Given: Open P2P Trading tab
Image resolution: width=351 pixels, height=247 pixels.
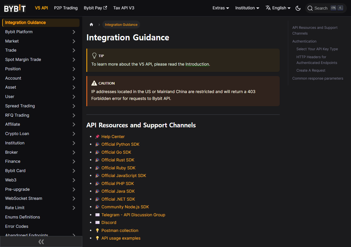Looking at the screenshot, I should 66,8.
